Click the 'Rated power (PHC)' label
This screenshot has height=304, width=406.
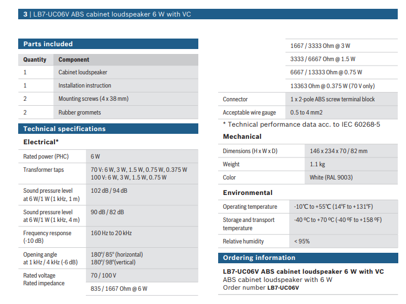pos(46,156)
